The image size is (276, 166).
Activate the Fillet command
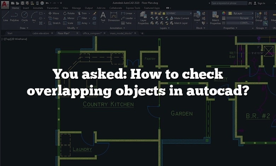click(82, 18)
